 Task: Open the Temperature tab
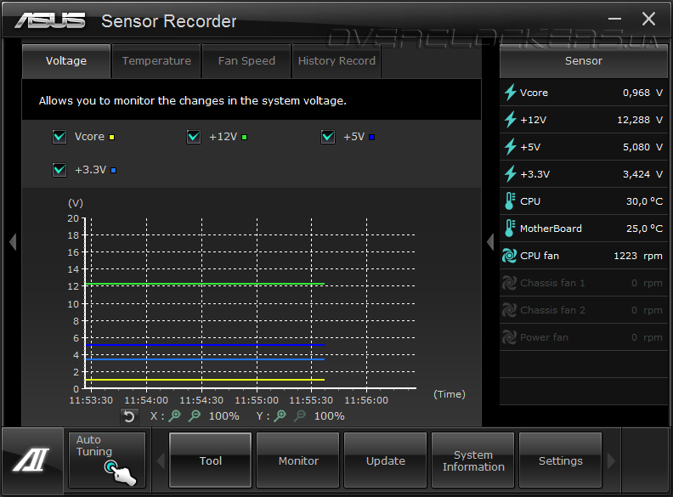[x=156, y=61]
